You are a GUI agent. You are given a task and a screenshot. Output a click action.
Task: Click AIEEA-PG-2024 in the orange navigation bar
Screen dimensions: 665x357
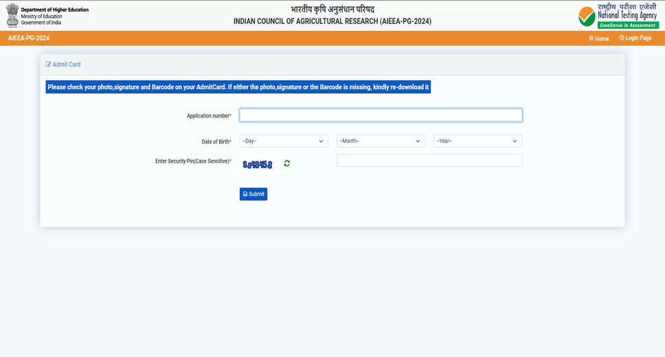[x=29, y=38]
